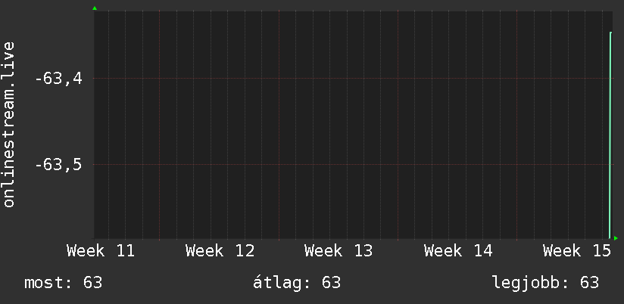Viewport: 624px width, 304px height.
Task: Click the "átlag: 63" statistic
Action: click(x=296, y=283)
